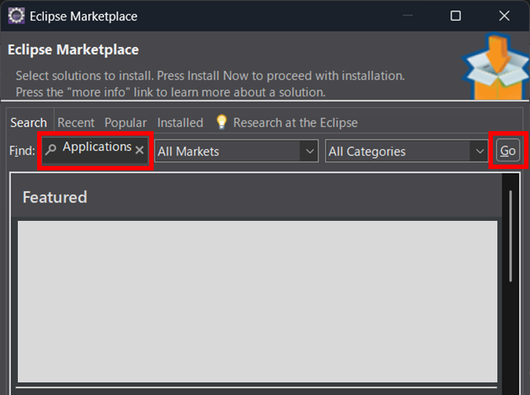Focus the Find field containing Applications
The height and width of the screenshot is (395, 530).
(96, 147)
